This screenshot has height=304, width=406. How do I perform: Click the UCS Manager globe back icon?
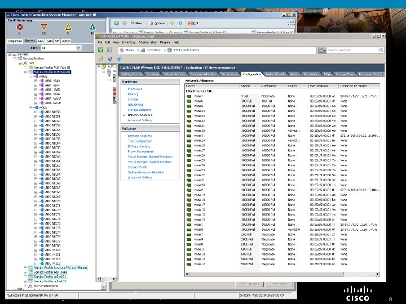coord(117,23)
